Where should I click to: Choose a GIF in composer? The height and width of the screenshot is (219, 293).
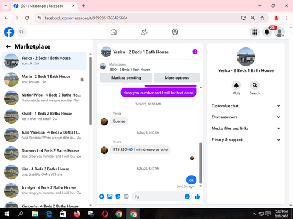126,196
